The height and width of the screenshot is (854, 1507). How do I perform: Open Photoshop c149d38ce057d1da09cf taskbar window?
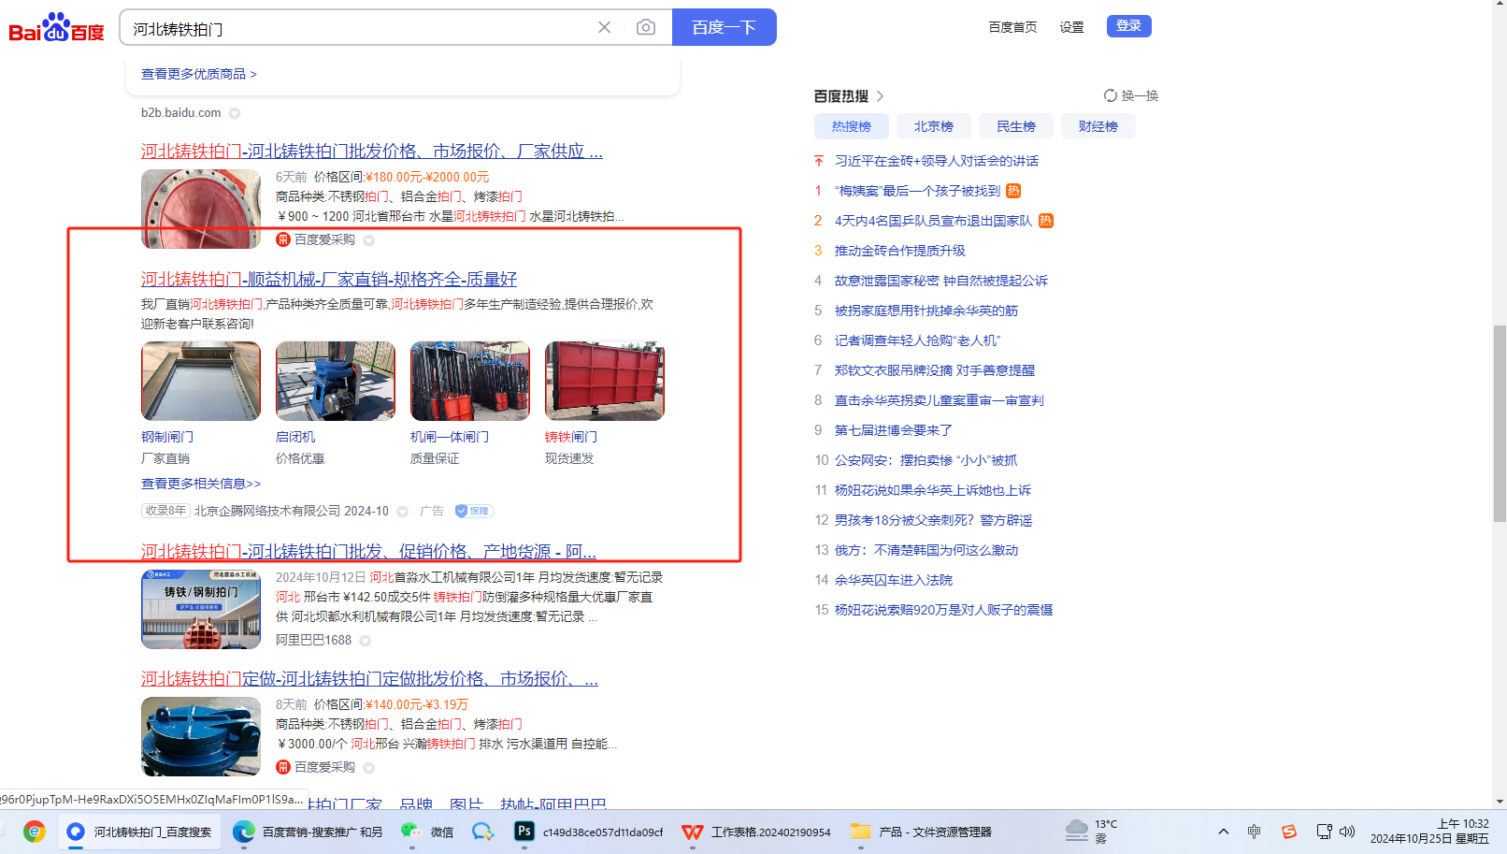tap(589, 832)
